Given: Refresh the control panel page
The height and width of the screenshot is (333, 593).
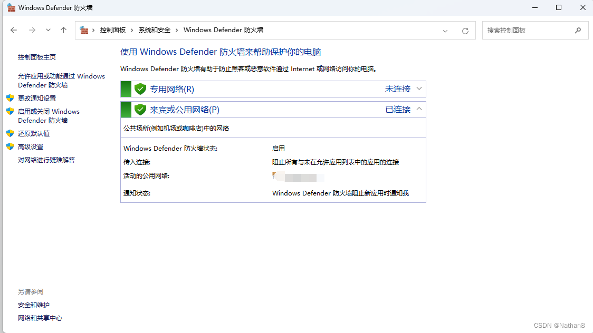Looking at the screenshot, I should [x=465, y=31].
